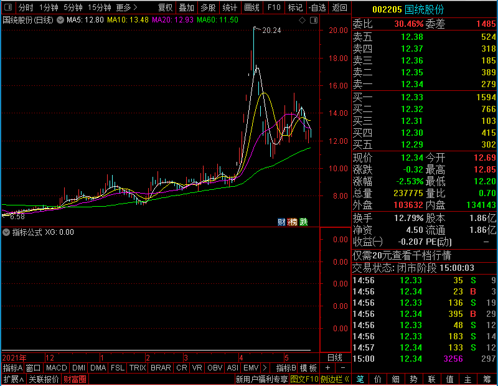
Task: Click 标记 mark button
Action: (x=295, y=7)
